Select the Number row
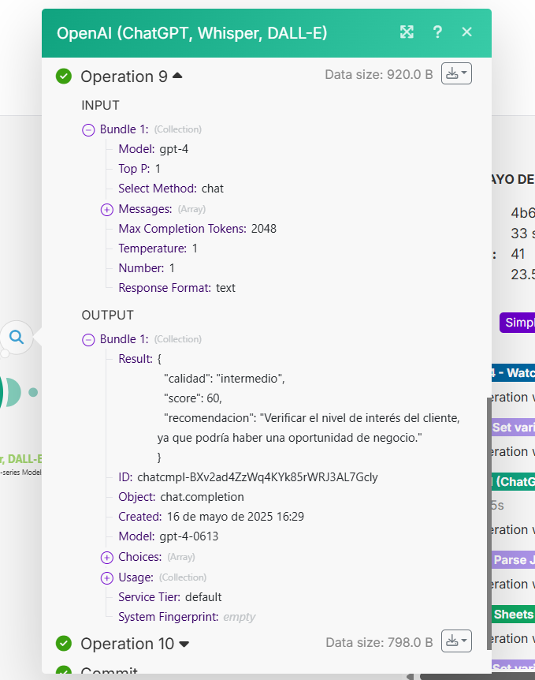The width and height of the screenshot is (535, 680). click(147, 268)
